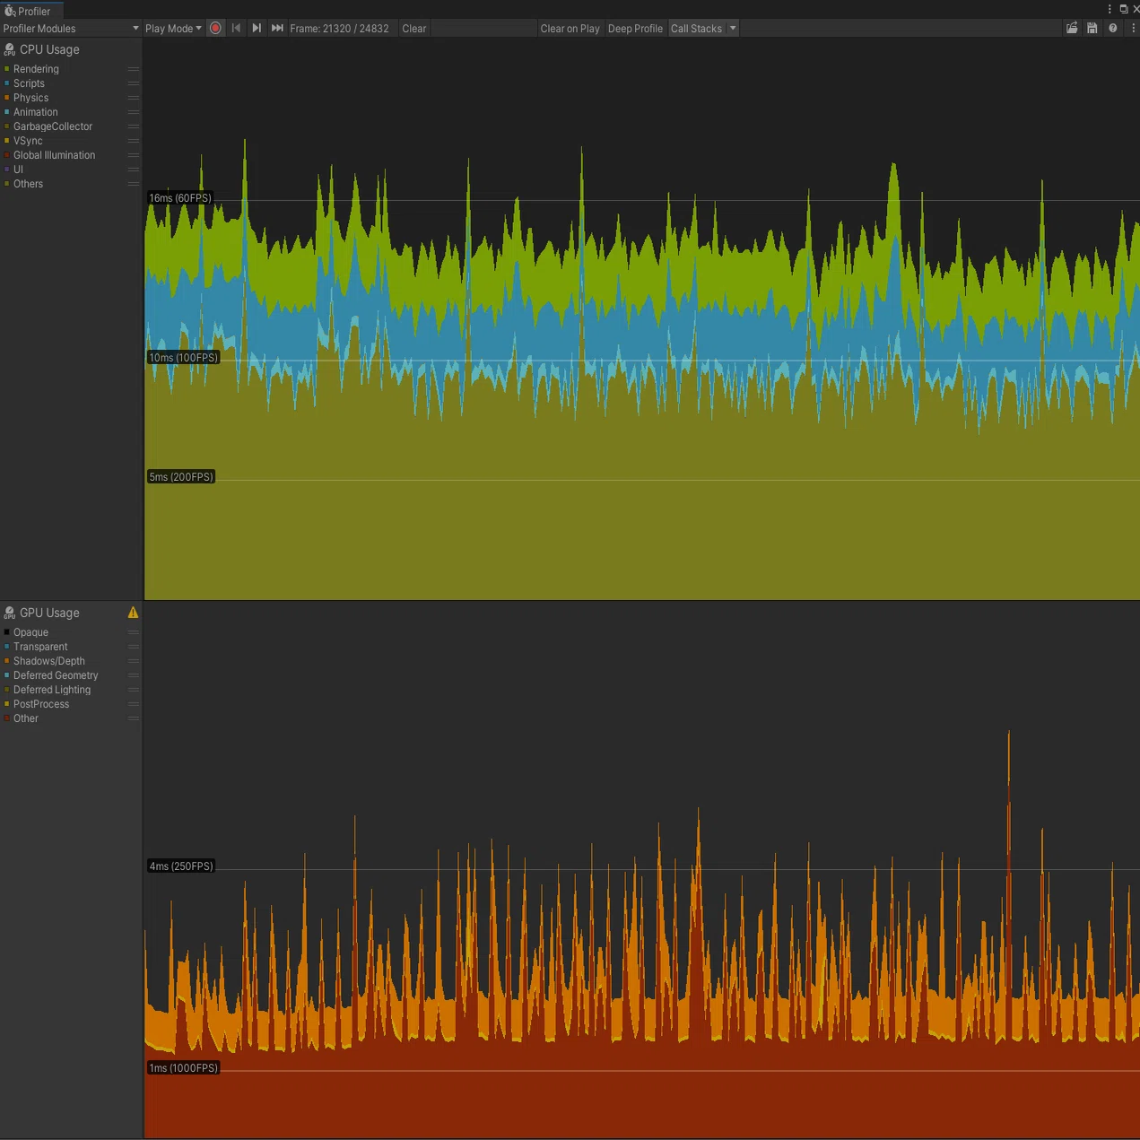This screenshot has width=1140, height=1140.
Task: Click the save profiler data icon
Action: tap(1092, 28)
